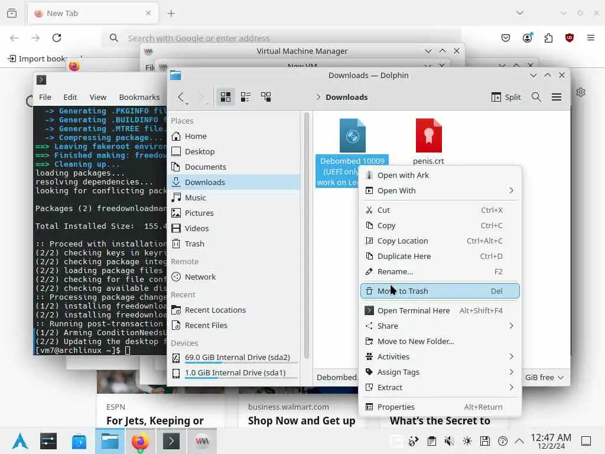Expand Extract submenu
Screen dimensions: 605x454
coord(440,388)
